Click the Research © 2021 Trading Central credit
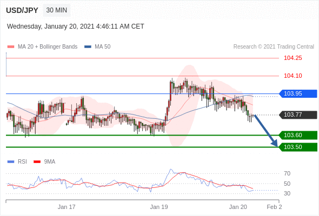The image size is (319, 216). click(274, 47)
